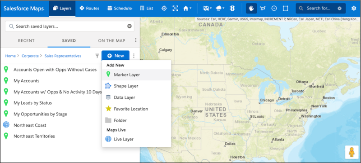
Task: Switch to the RECENT tab
Action: pos(26,40)
